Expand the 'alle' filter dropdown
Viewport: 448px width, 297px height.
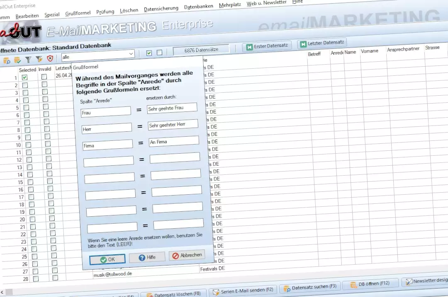coord(131,54)
